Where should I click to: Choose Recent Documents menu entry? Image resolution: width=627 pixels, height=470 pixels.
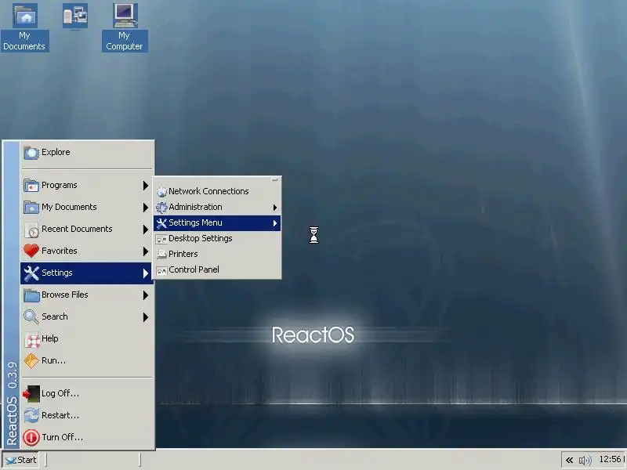tap(87, 230)
